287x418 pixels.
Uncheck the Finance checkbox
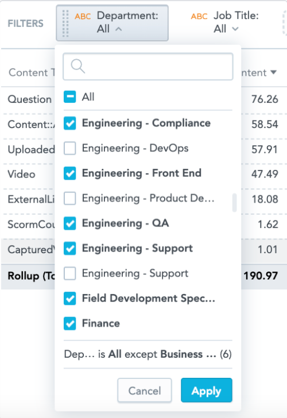click(x=70, y=324)
